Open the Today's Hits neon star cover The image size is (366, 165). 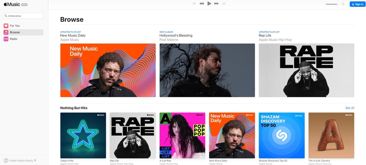tap(83, 135)
